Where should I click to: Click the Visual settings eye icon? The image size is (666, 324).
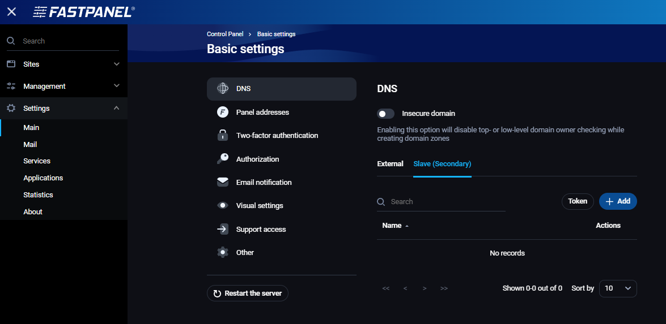[223, 206]
